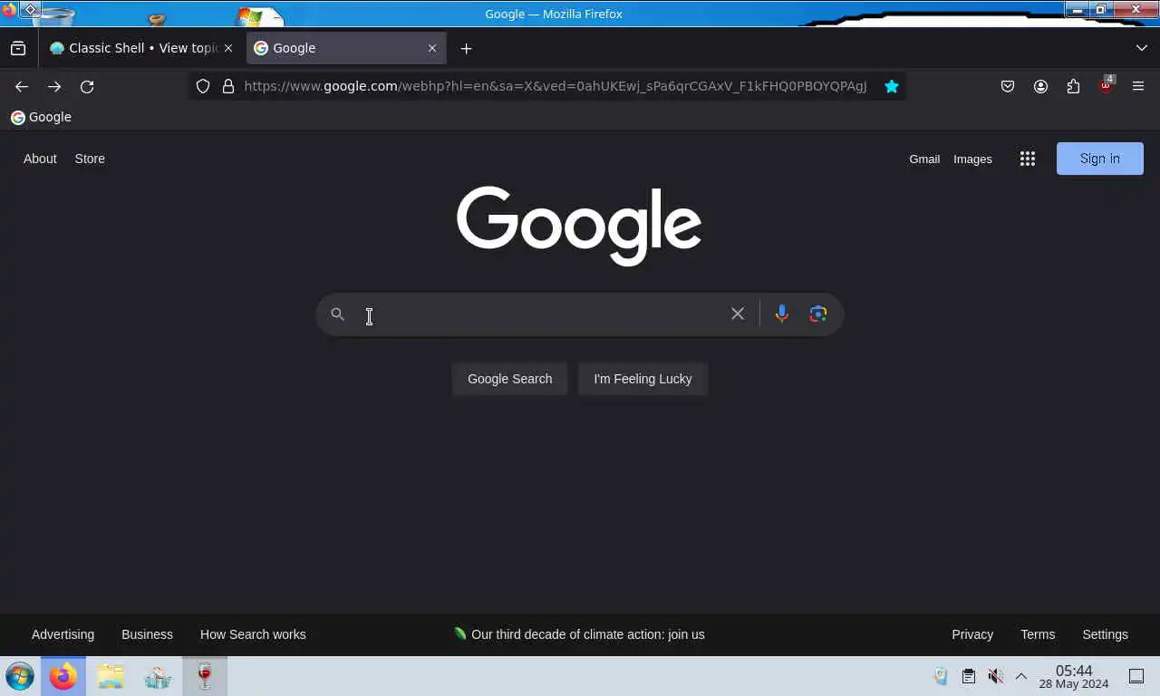Viewport: 1160px width, 696px height.
Task: Toggle the bookmark star for this page
Action: (892, 86)
